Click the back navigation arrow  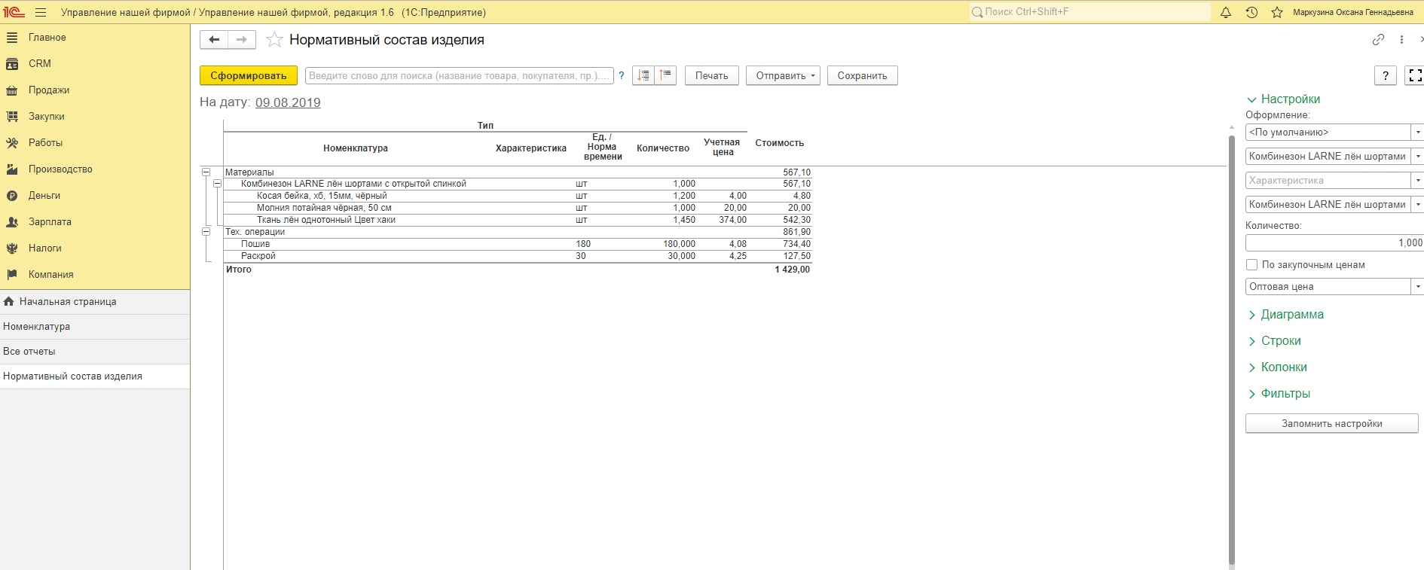tap(214, 40)
